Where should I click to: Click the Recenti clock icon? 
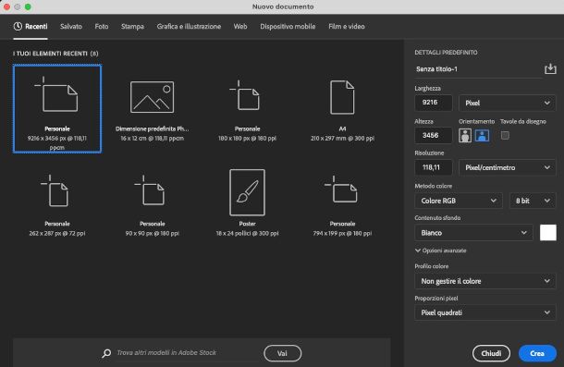coord(18,26)
